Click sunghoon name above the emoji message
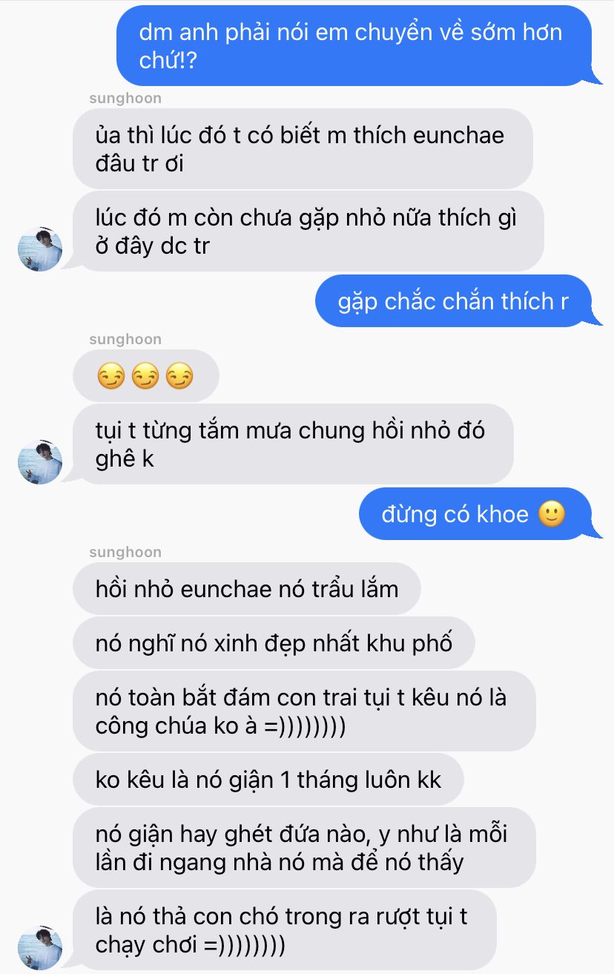 [125, 340]
